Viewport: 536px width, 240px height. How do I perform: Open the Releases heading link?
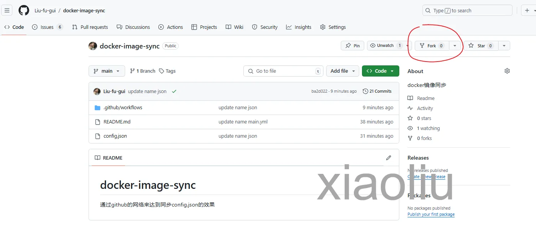tap(418, 158)
